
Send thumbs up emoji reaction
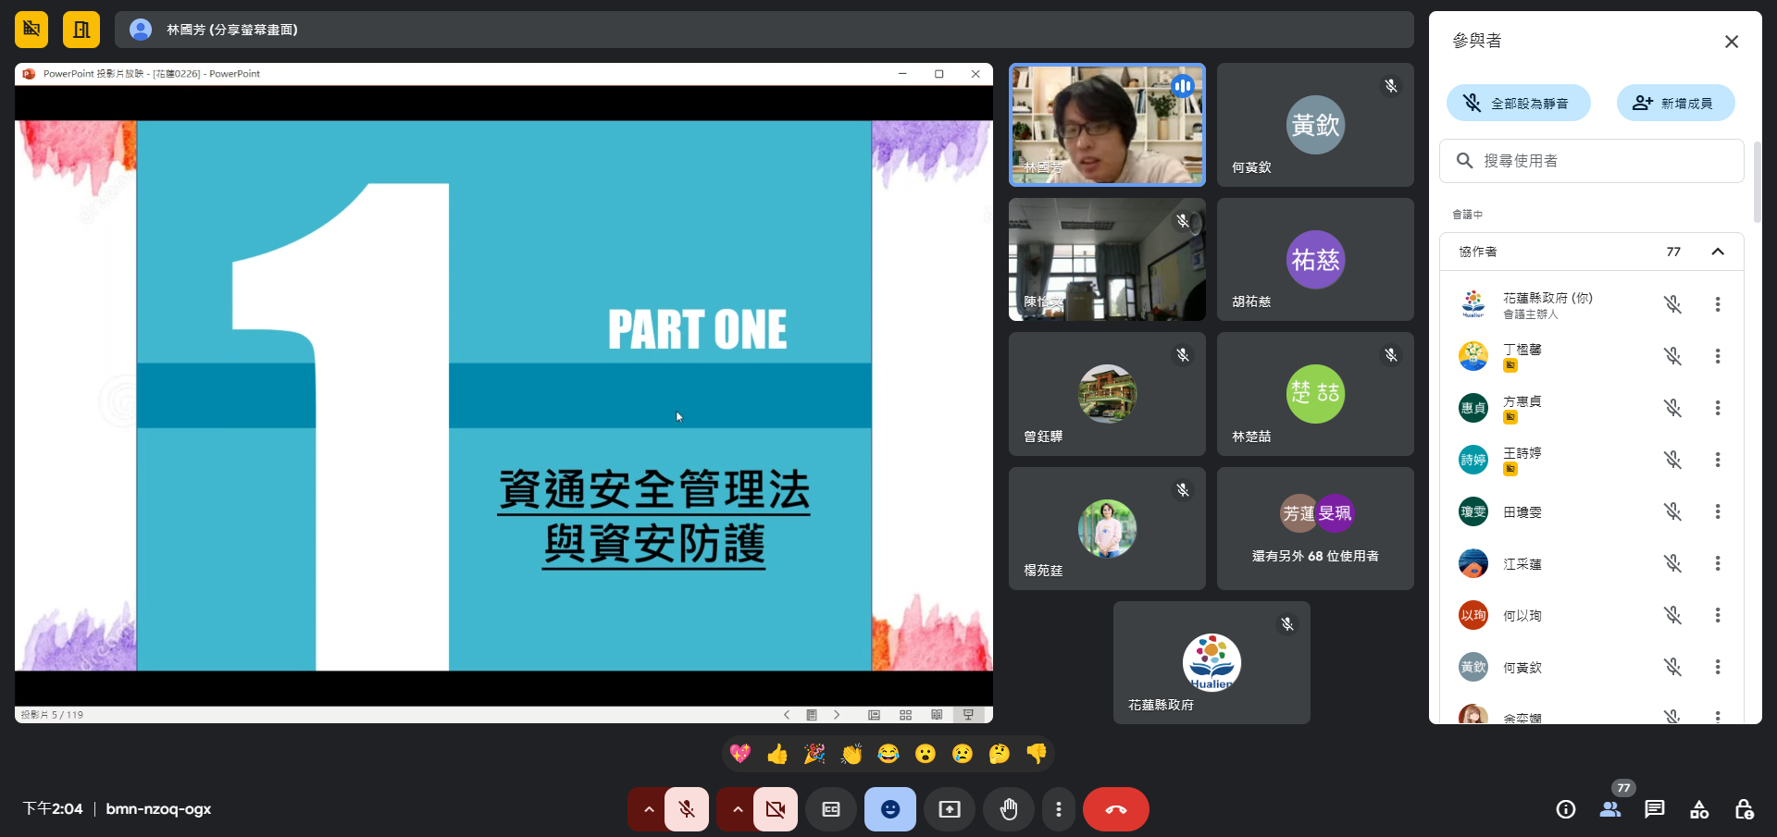point(777,754)
